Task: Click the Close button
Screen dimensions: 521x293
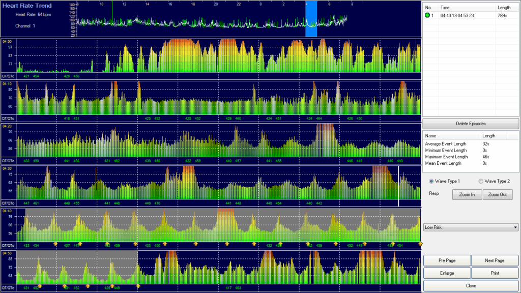Action: (x=471, y=286)
